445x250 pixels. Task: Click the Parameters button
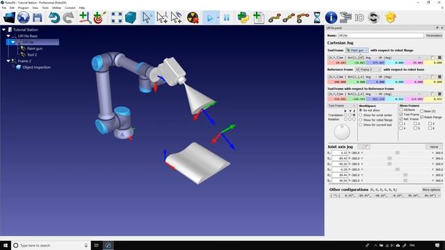(434, 35)
